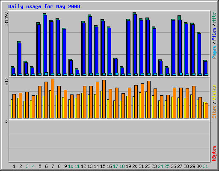Click day 2 on the x-axis

point(21,166)
